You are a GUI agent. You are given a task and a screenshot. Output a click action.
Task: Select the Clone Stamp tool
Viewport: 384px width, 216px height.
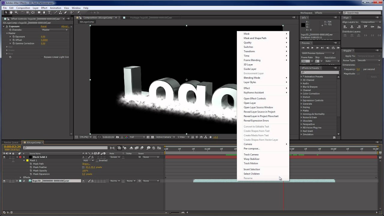[60, 13]
